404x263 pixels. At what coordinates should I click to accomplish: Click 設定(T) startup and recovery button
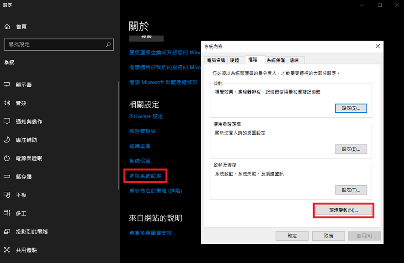pos(351,190)
